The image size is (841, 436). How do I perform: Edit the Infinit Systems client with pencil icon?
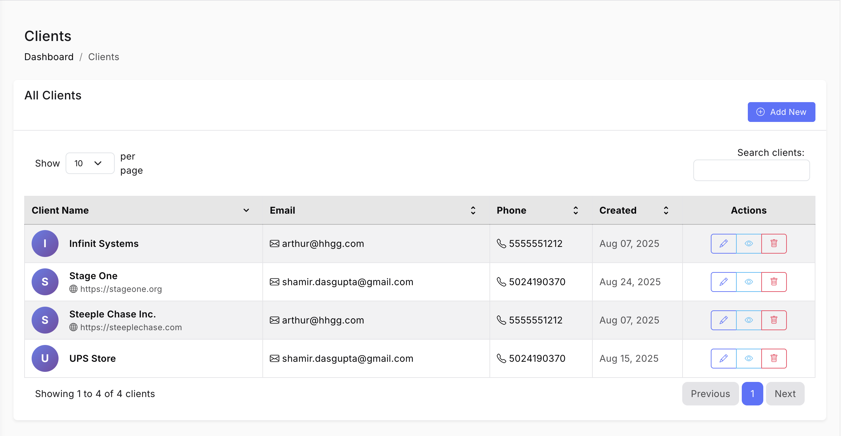tap(723, 244)
